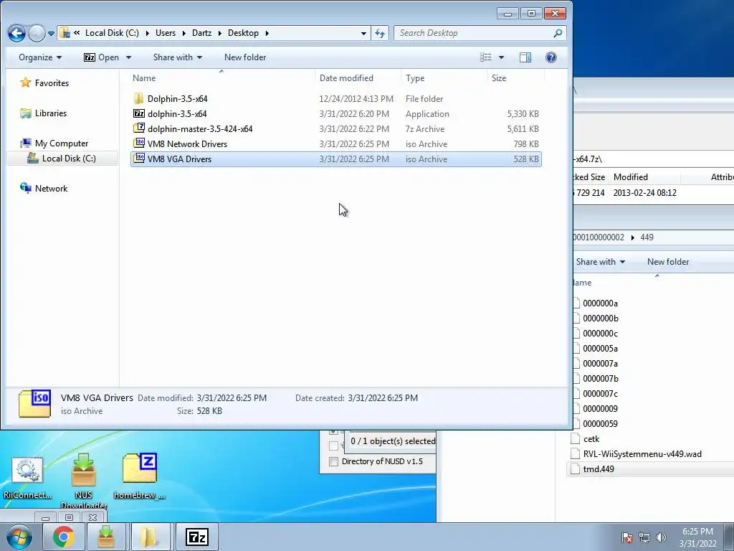
Task: Change view using the views icon
Action: pyautogui.click(x=486, y=57)
